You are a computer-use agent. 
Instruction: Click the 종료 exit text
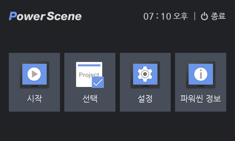coord(218,16)
